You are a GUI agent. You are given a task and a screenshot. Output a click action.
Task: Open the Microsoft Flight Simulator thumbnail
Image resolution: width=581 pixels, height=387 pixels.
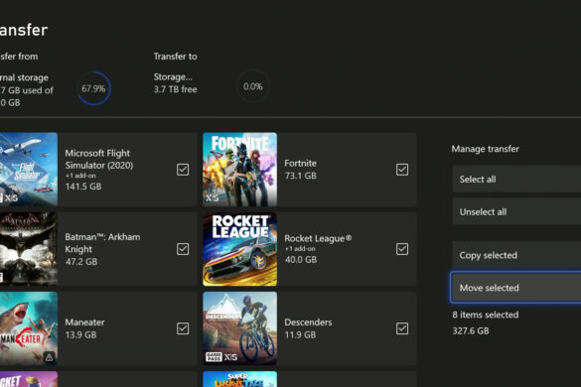[x=29, y=170]
